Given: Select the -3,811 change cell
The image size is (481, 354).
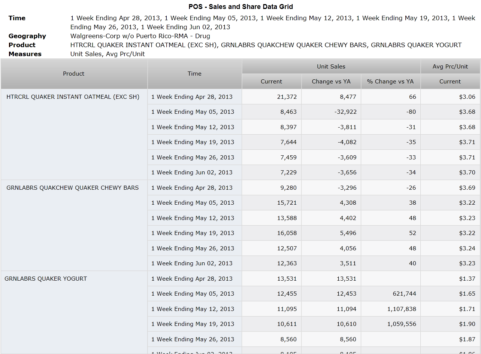Looking at the screenshot, I should [x=331, y=127].
